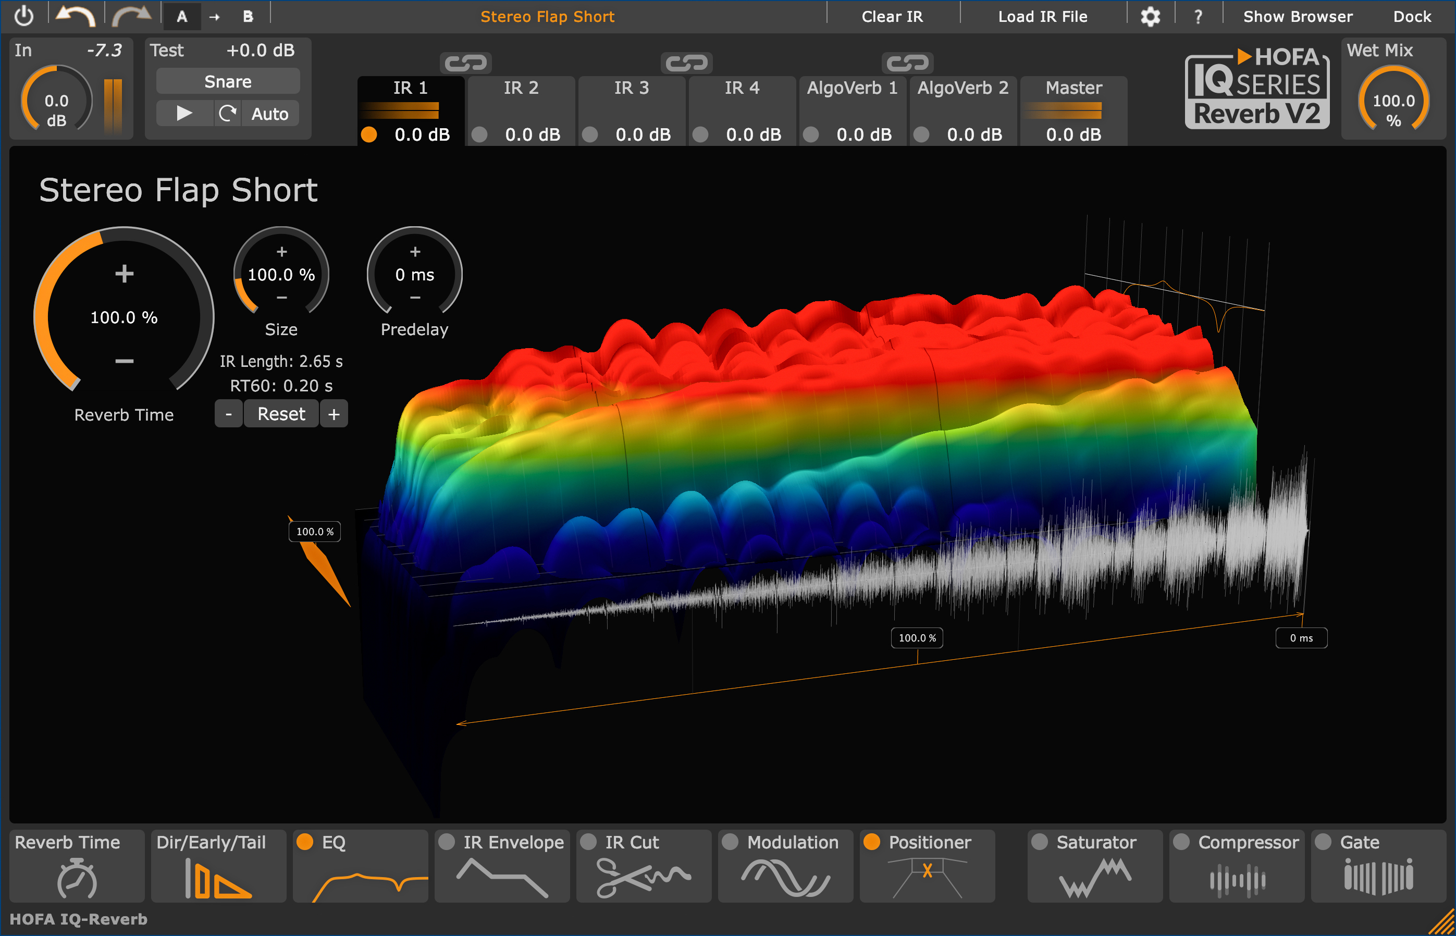Toggle the AlgoVerb 1 enable dot
Image resolution: width=1456 pixels, height=936 pixels.
coord(811,134)
